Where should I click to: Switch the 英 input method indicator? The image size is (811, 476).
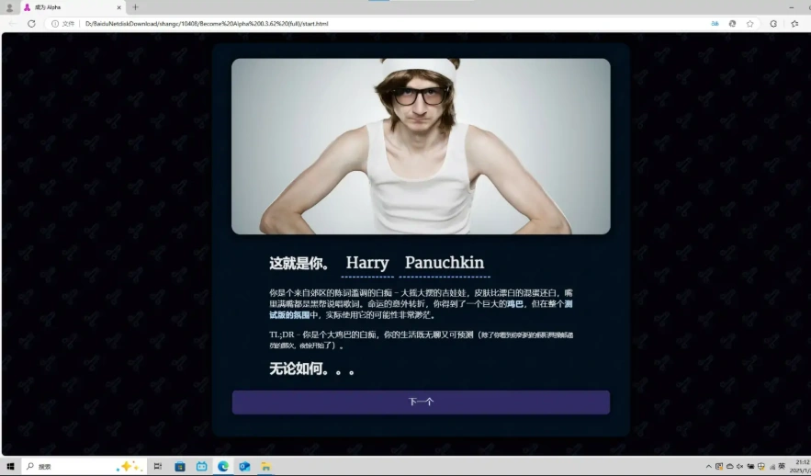[x=782, y=467]
